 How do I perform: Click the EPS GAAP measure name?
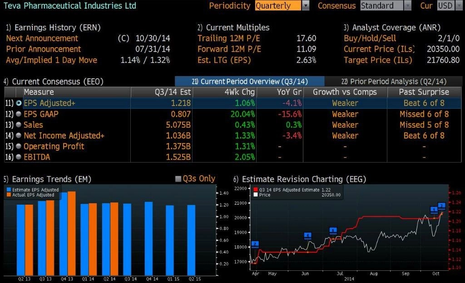coord(41,114)
